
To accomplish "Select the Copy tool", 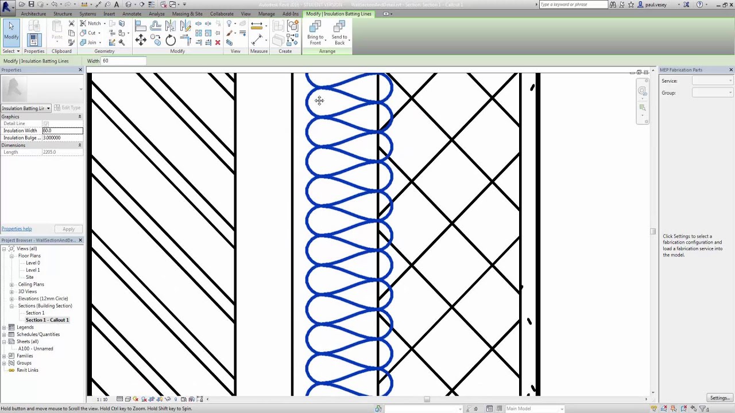I will pyautogui.click(x=156, y=40).
